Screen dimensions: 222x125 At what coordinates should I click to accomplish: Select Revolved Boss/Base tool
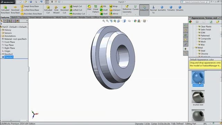click(15, 10)
